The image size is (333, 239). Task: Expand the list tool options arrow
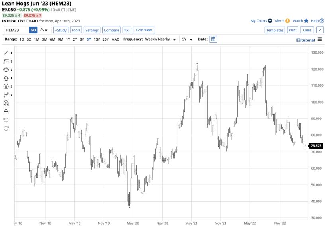coord(12,61)
